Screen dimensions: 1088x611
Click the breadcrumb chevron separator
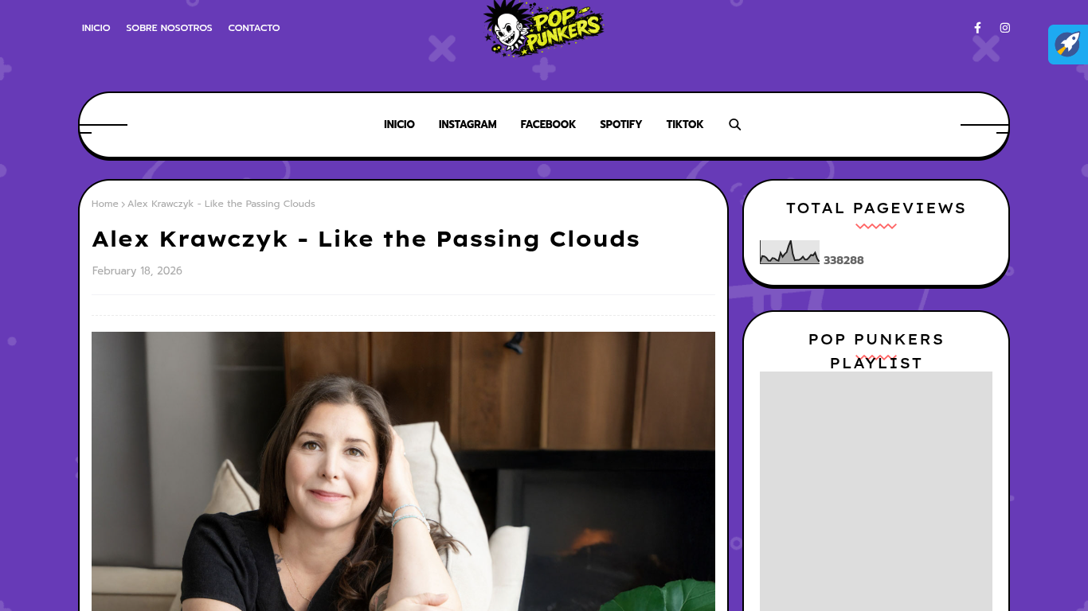click(x=123, y=204)
